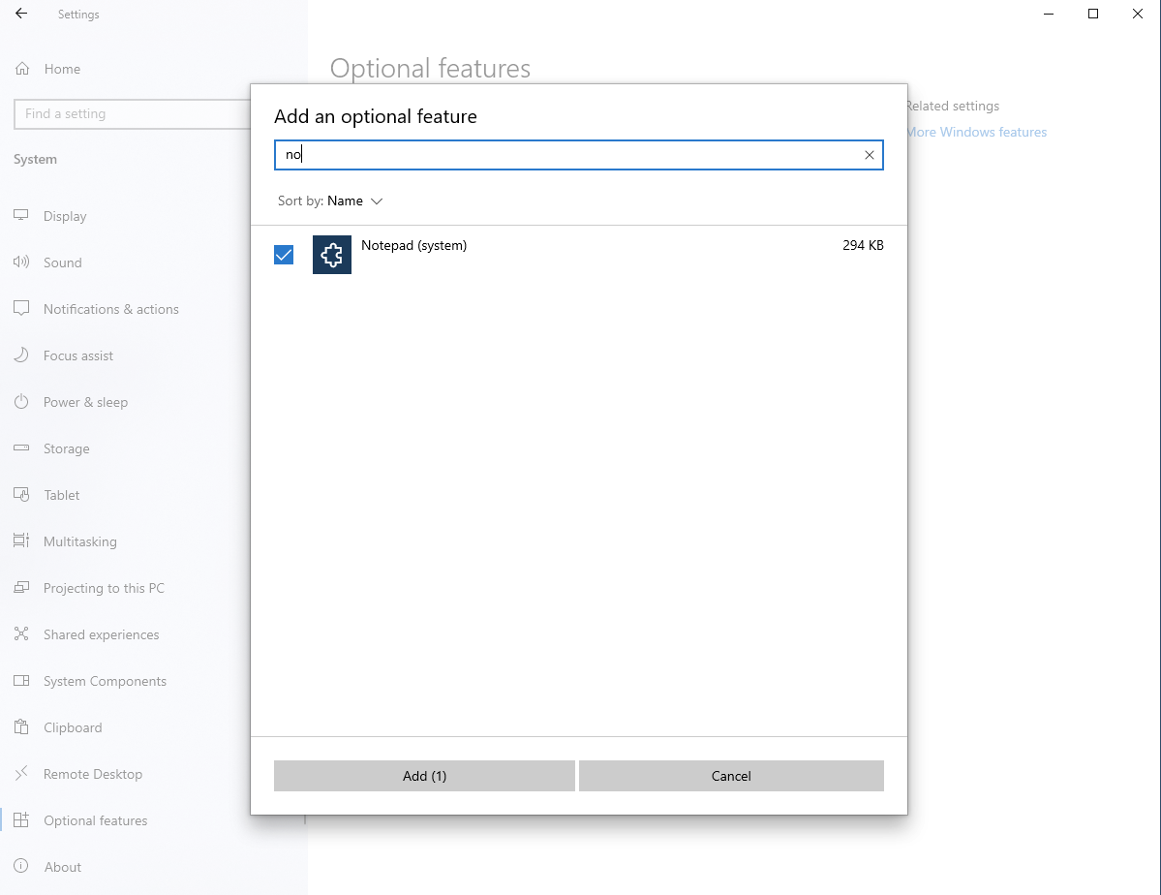This screenshot has height=895, width=1161.
Task: Click the System Components icon
Action: coord(21,680)
